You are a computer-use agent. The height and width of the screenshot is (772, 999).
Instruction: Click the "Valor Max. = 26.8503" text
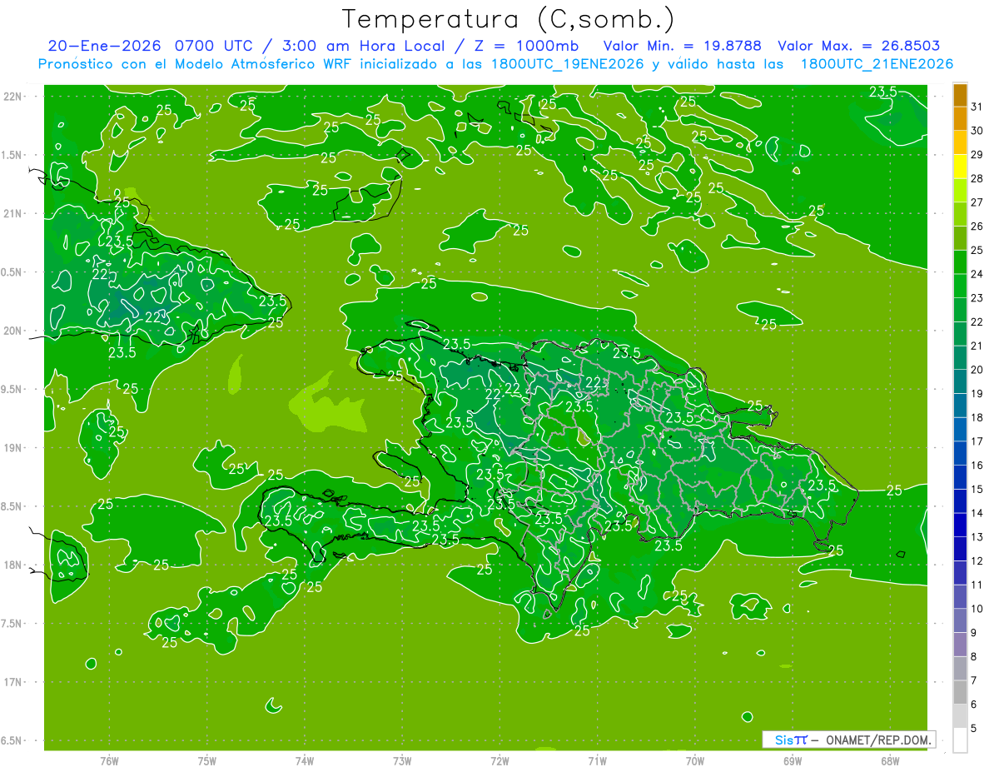coord(858,46)
